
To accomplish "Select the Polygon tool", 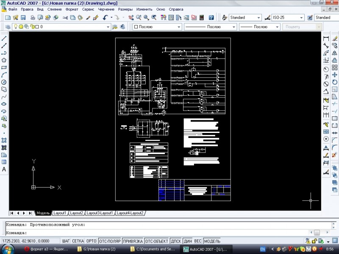I will coord(4,60).
